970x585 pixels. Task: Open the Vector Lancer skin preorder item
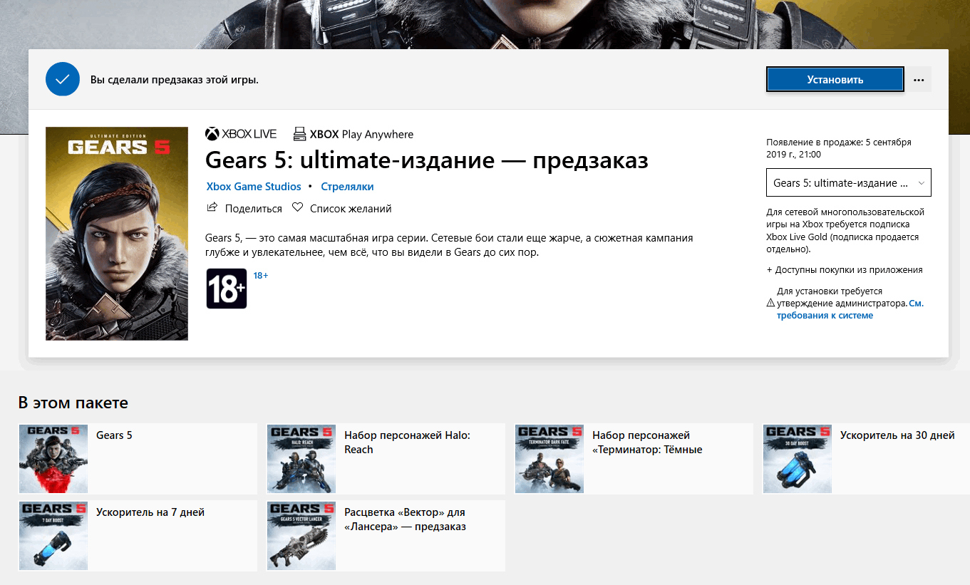coord(386,536)
